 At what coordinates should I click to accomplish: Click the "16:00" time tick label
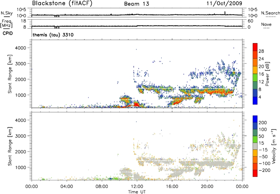[x=172, y=187]
